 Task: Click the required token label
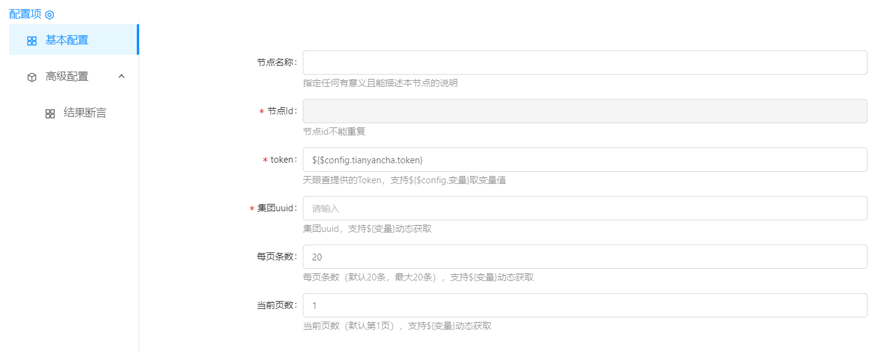click(x=283, y=160)
